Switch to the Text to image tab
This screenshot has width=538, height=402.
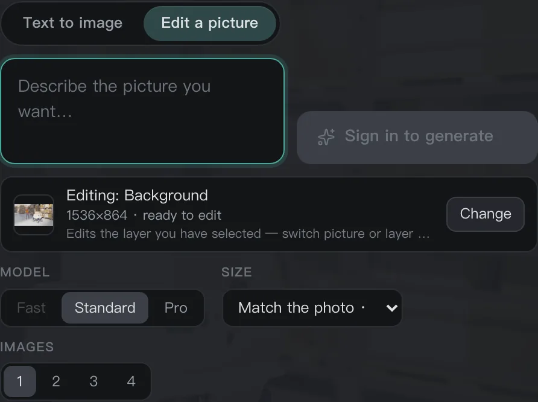[x=72, y=24]
